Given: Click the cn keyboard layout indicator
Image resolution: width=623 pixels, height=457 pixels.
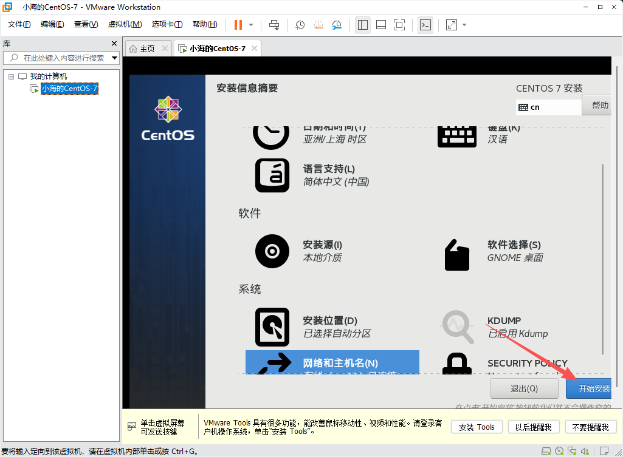Looking at the screenshot, I should click(x=548, y=107).
